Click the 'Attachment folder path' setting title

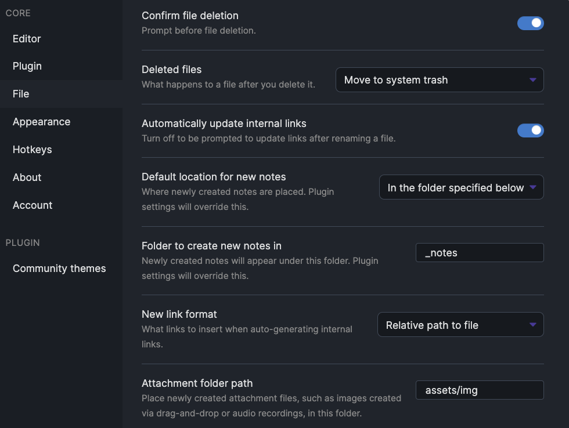click(197, 383)
